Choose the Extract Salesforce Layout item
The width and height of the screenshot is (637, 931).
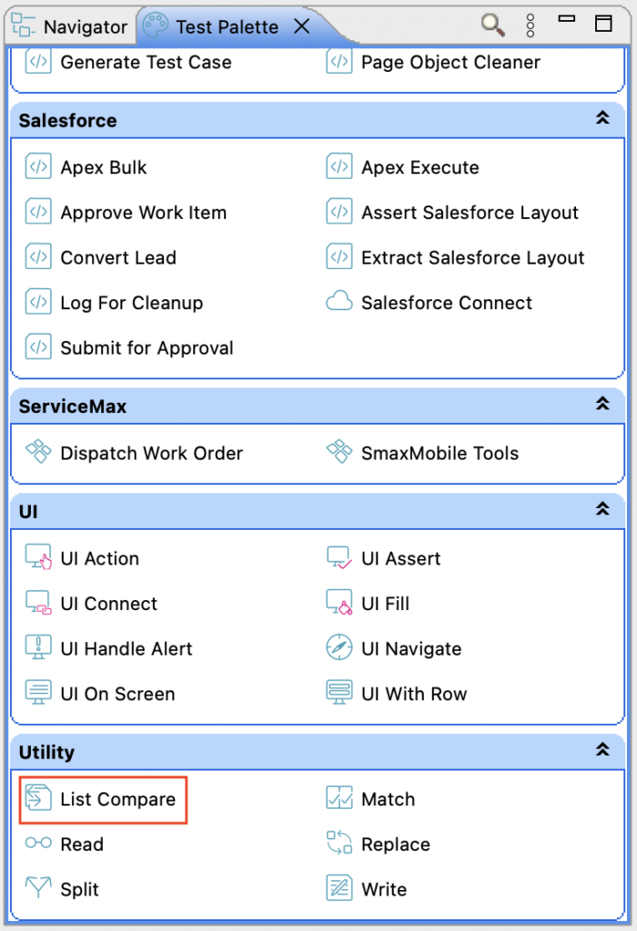[472, 257]
